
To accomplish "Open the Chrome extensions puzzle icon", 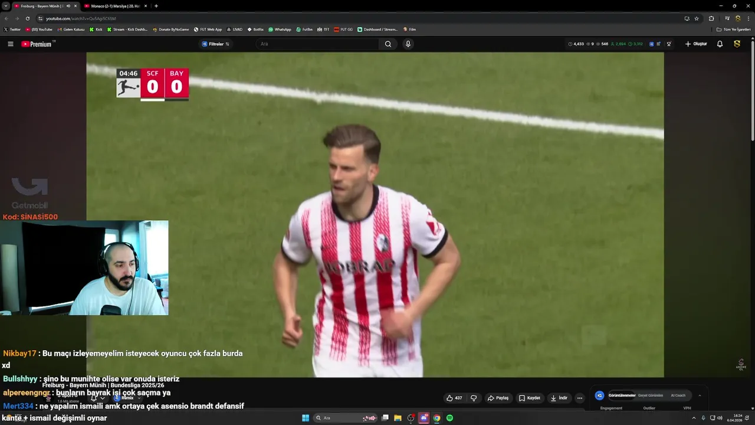I will 711,18.
